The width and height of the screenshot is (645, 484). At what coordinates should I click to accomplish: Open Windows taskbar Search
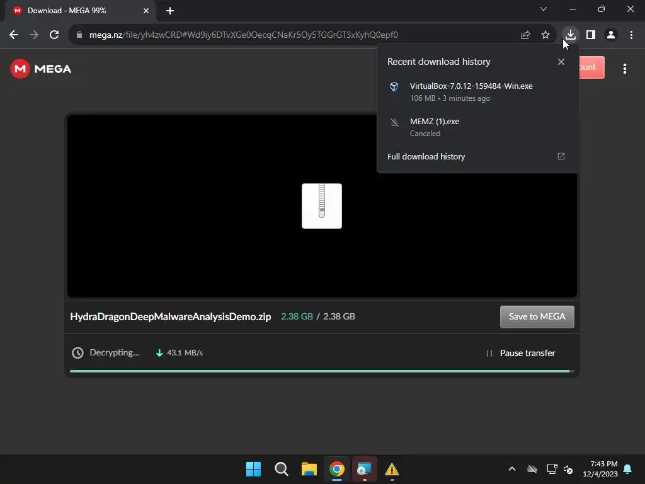click(x=282, y=469)
